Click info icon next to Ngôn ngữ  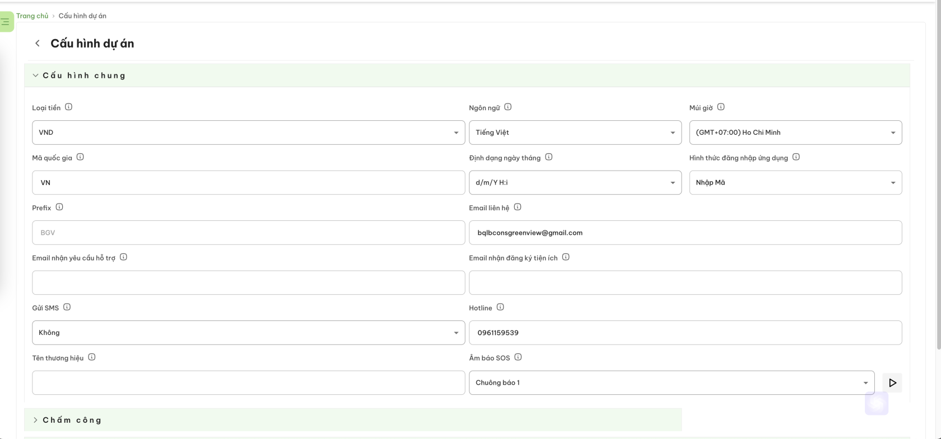click(x=507, y=107)
